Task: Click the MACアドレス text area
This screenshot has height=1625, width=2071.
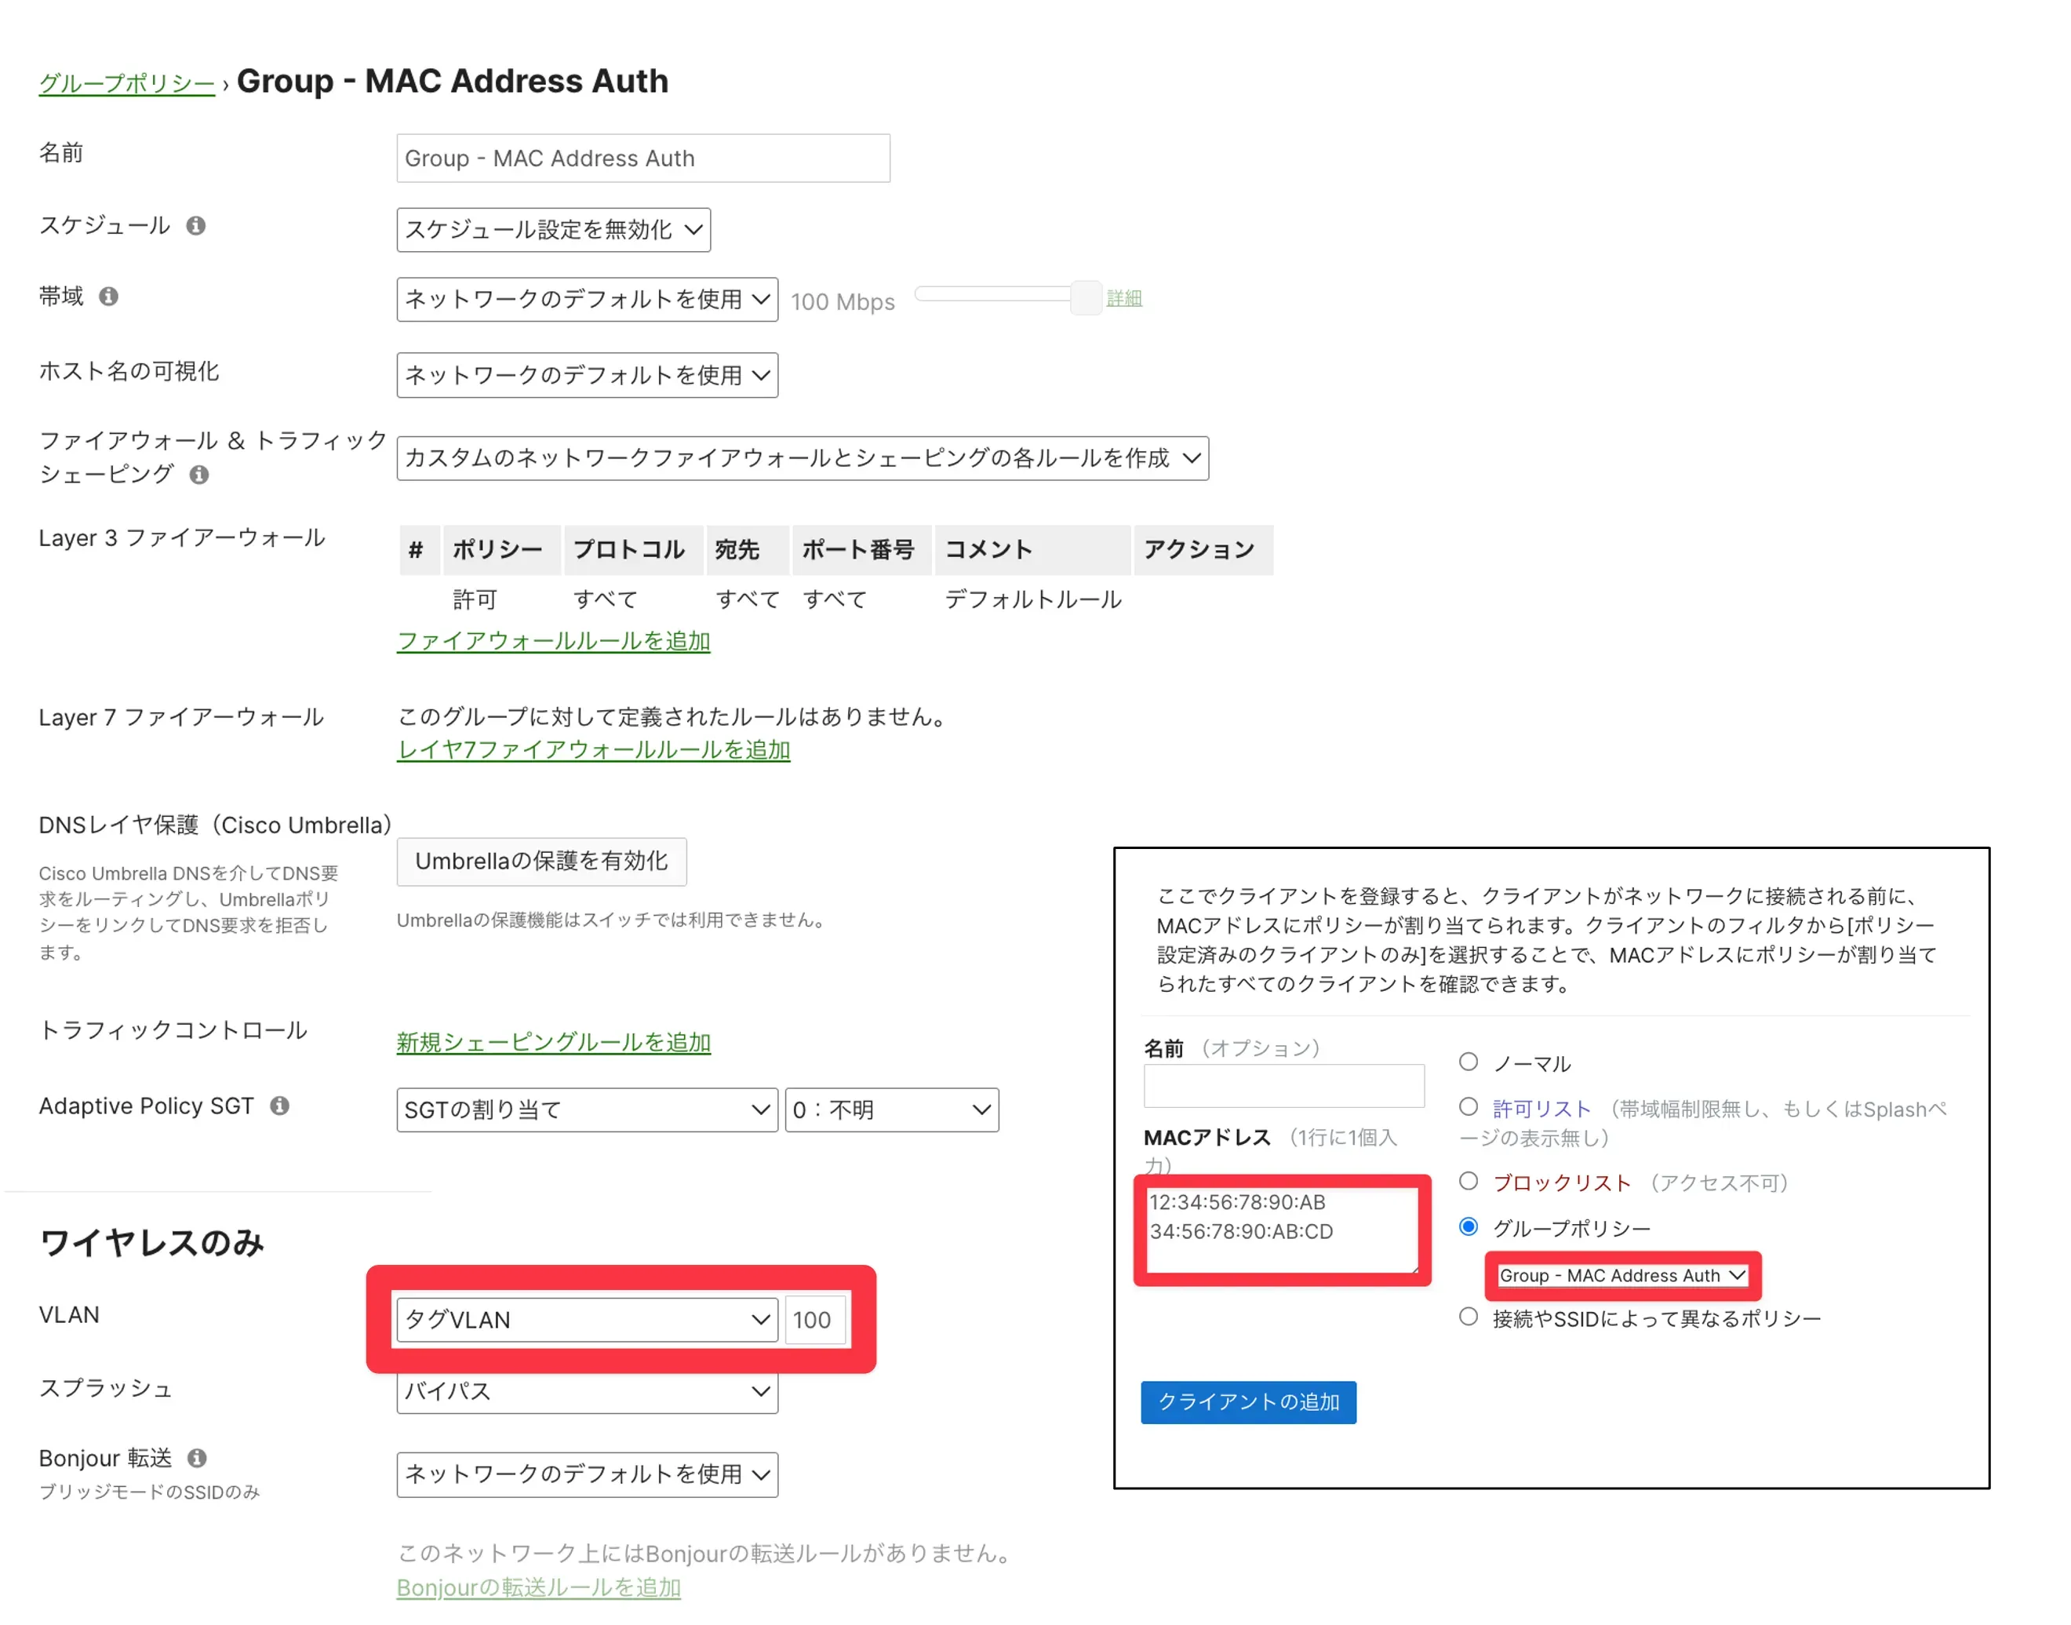Action: point(1283,1231)
